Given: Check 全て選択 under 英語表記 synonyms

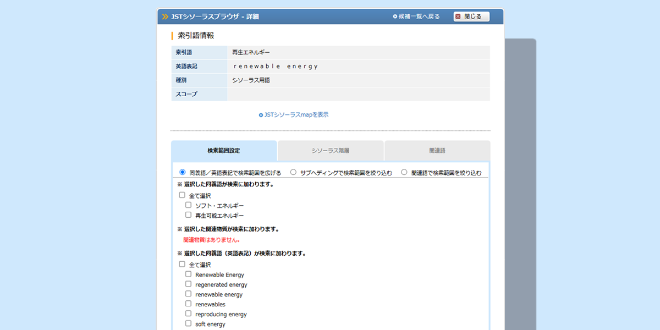Looking at the screenshot, I should (182, 264).
